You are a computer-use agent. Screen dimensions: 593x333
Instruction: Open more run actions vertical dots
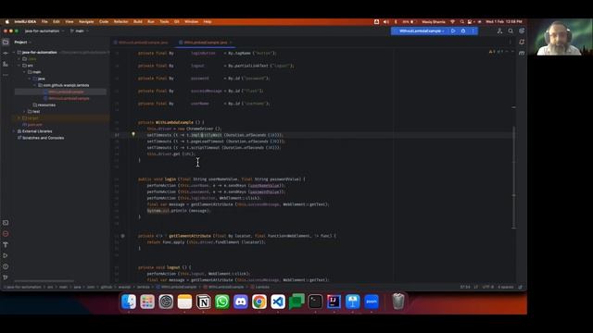click(473, 31)
